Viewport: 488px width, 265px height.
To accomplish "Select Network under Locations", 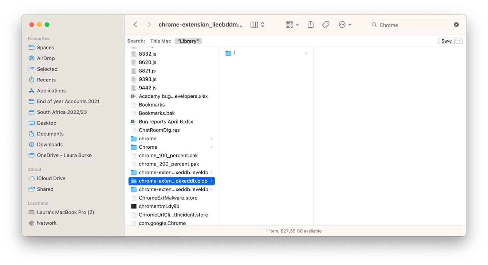I will (x=47, y=223).
